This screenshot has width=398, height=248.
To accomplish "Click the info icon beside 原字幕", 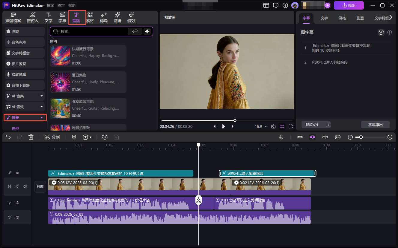I will pyautogui.click(x=390, y=32).
